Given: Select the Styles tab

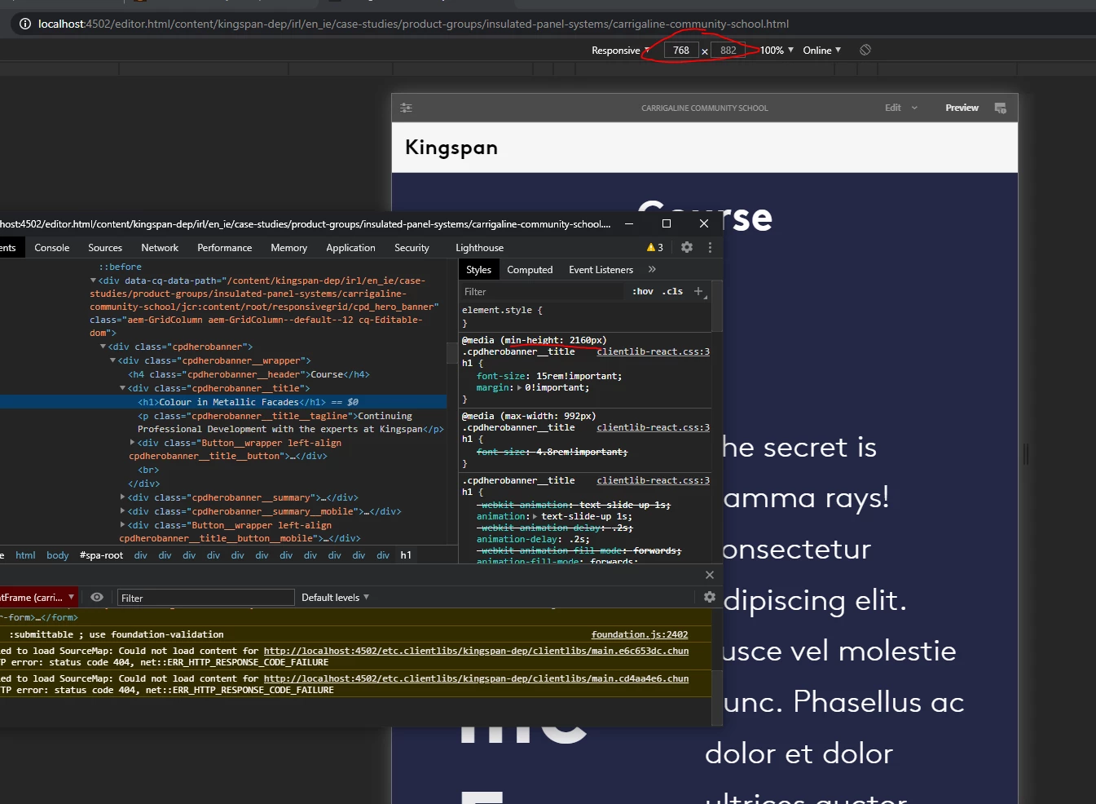Looking at the screenshot, I should 479,269.
